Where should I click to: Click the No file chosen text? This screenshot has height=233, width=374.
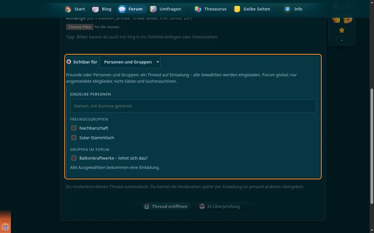pyautogui.click(x=107, y=27)
